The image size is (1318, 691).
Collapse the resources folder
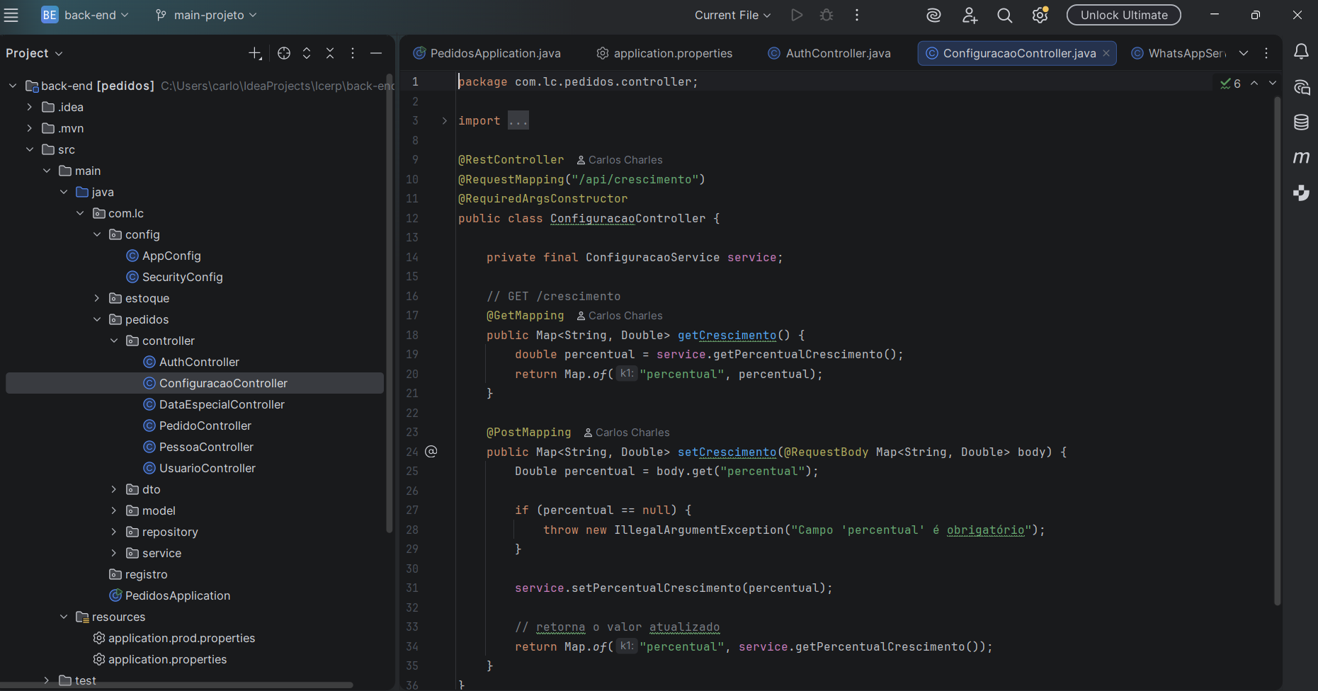pyautogui.click(x=63, y=617)
